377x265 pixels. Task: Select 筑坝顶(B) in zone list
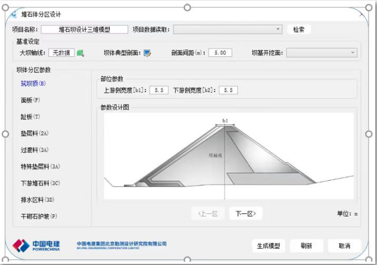pyautogui.click(x=33, y=84)
